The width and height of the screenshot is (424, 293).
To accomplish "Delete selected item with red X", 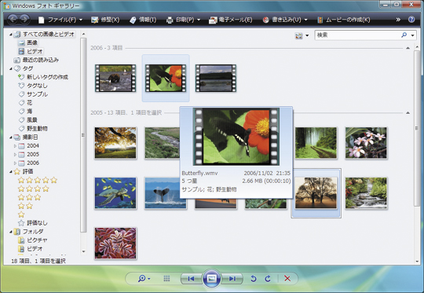I will [287, 278].
